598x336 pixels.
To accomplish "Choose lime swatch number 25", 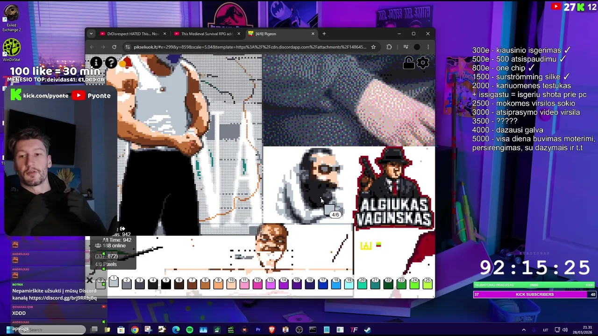I will point(427,283).
